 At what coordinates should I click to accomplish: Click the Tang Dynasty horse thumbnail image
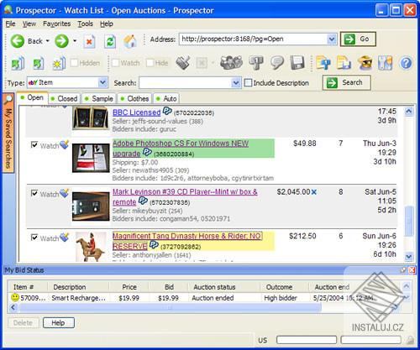91,247
